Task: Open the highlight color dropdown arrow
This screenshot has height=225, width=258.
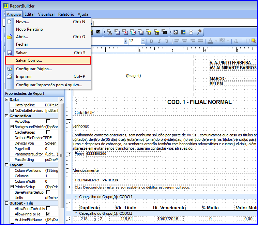Action: (228, 41)
